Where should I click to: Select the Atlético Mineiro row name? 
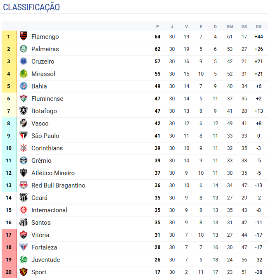coord(53,173)
